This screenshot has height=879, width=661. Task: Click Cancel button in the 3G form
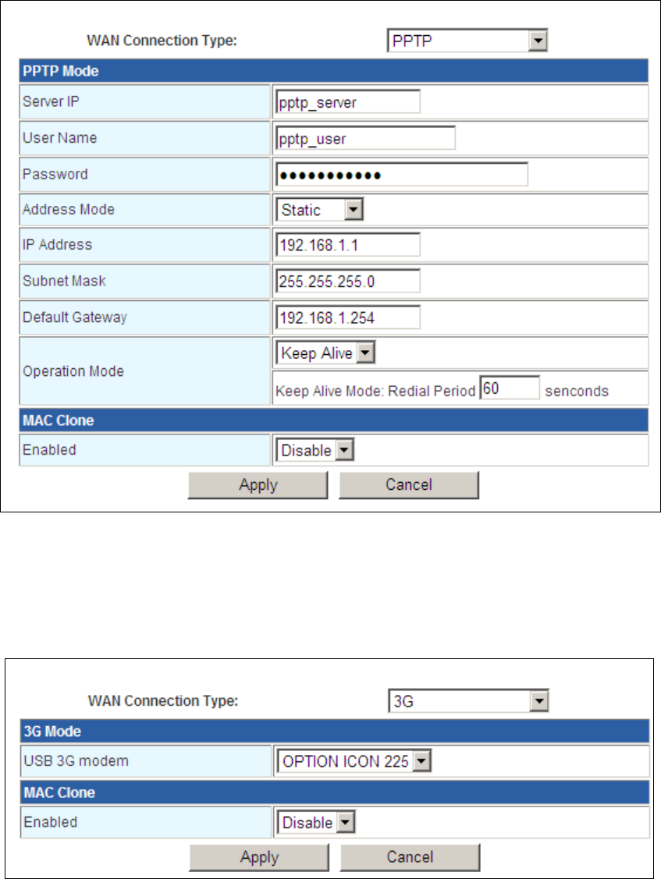coord(410,857)
